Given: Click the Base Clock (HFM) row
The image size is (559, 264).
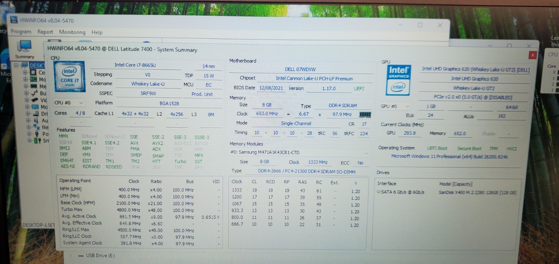Looking at the screenshot, I should pyautogui.click(x=140, y=203).
